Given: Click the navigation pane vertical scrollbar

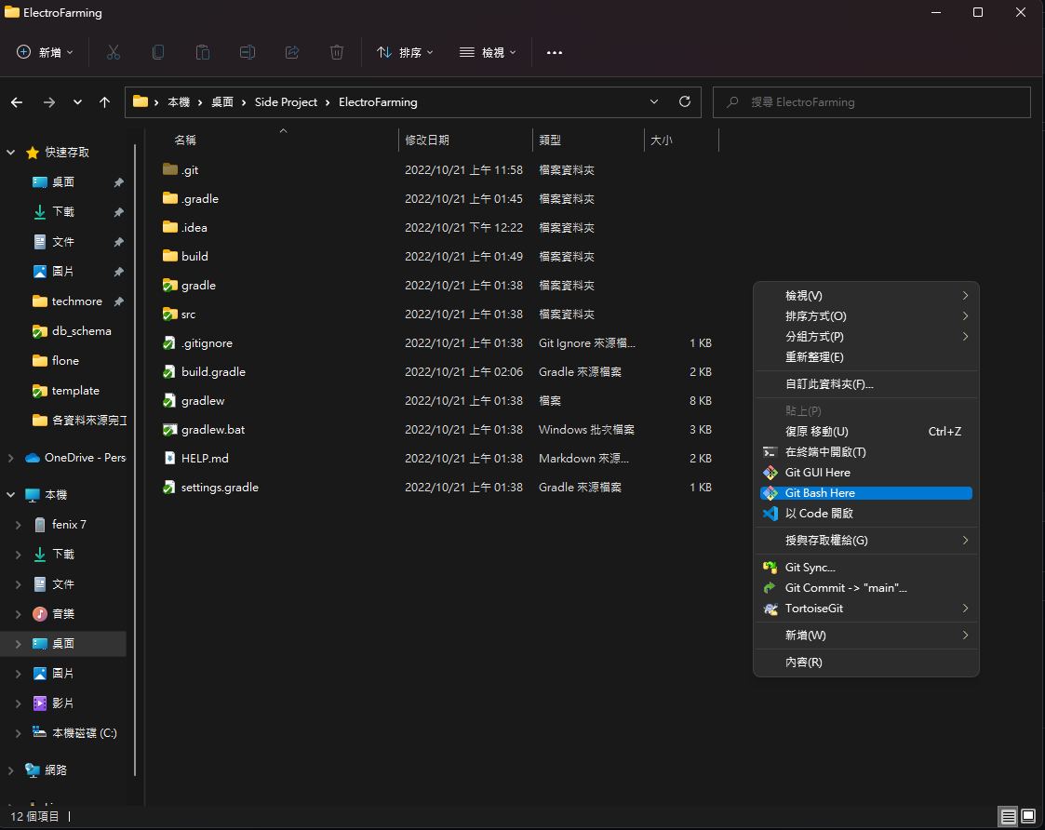Looking at the screenshot, I should tap(135, 460).
